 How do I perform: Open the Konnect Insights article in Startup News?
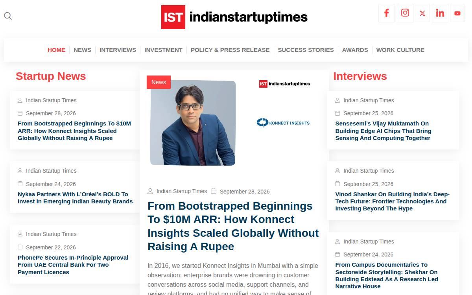(74, 131)
